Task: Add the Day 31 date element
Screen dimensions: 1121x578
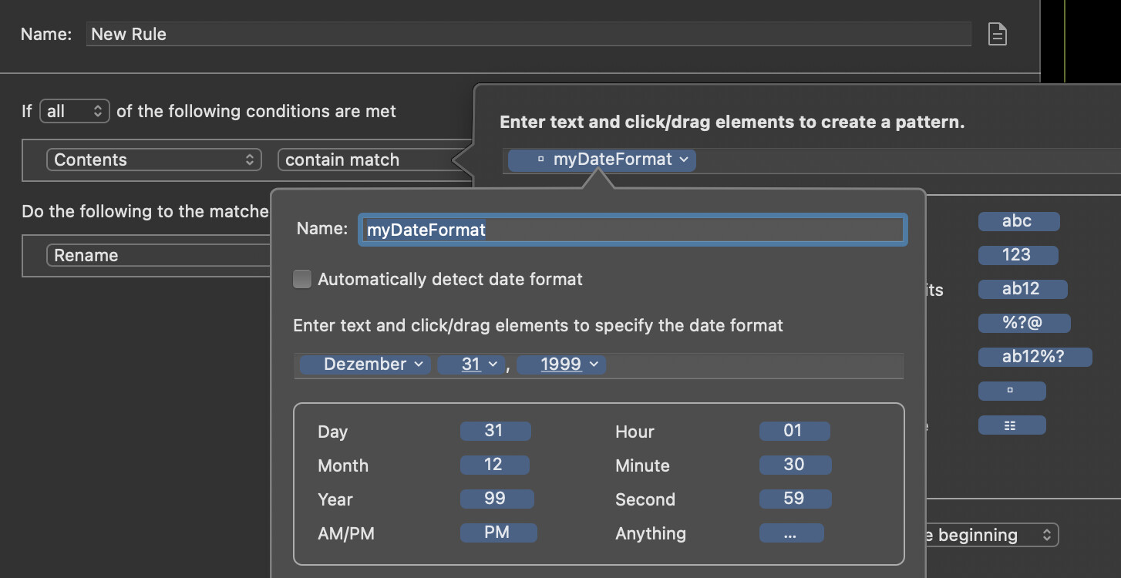Action: 495,431
